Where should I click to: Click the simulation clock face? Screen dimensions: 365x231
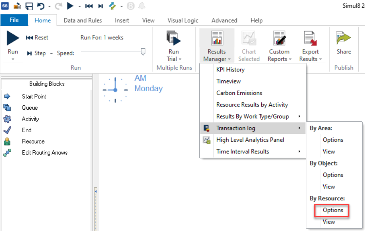[115, 89]
